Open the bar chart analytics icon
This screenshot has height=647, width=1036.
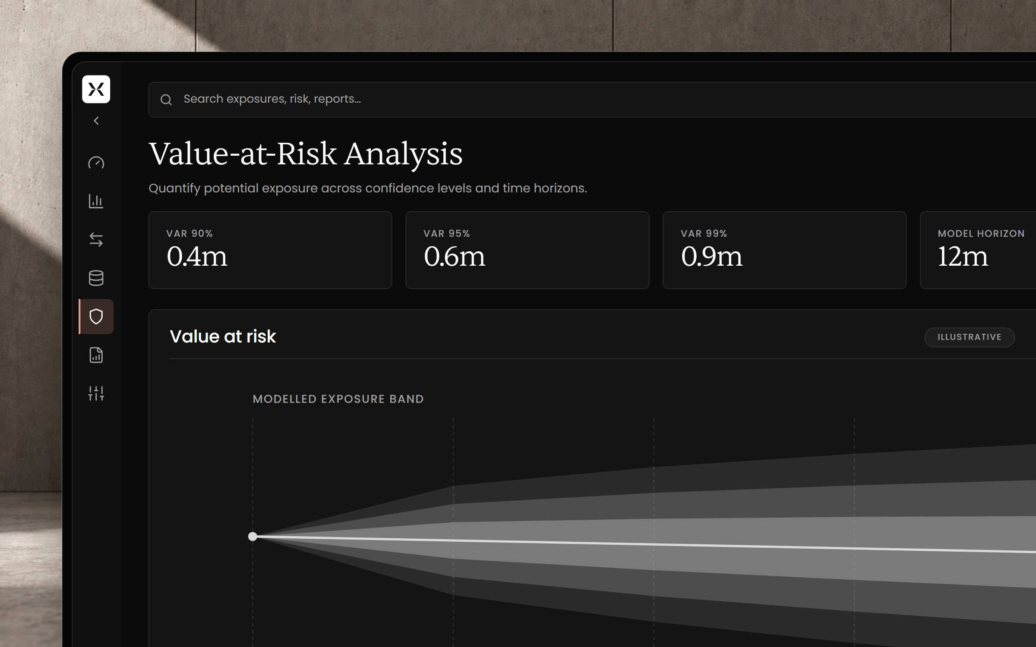pyautogui.click(x=96, y=201)
